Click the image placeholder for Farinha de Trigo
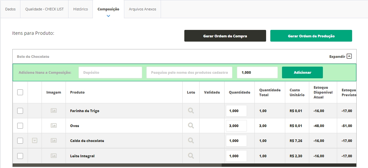368x168 pixels. tap(54, 111)
